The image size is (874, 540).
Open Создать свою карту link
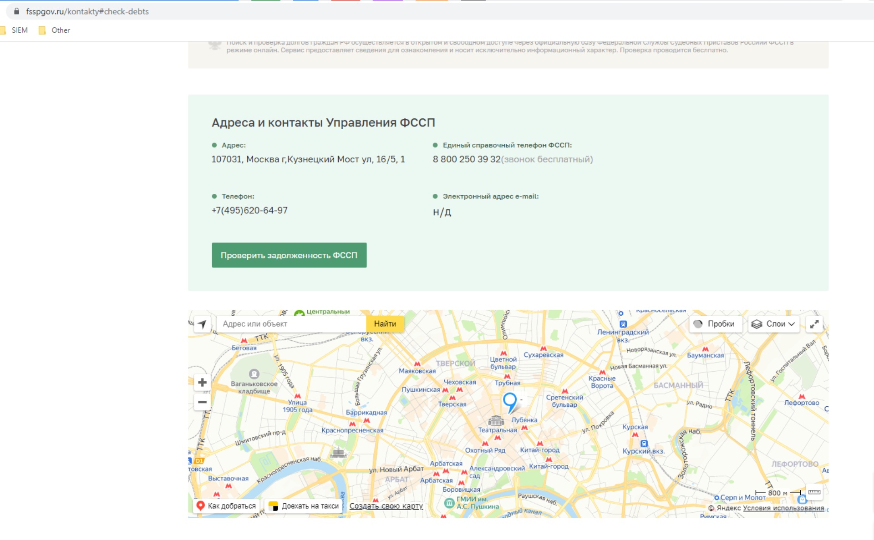386,506
